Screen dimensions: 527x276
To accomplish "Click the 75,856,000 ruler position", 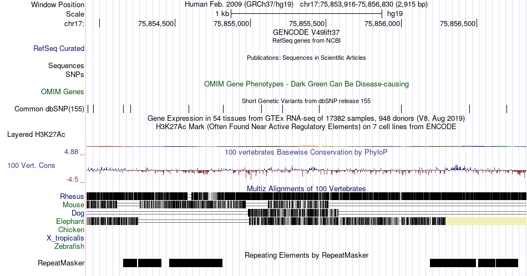I will 382,23.
